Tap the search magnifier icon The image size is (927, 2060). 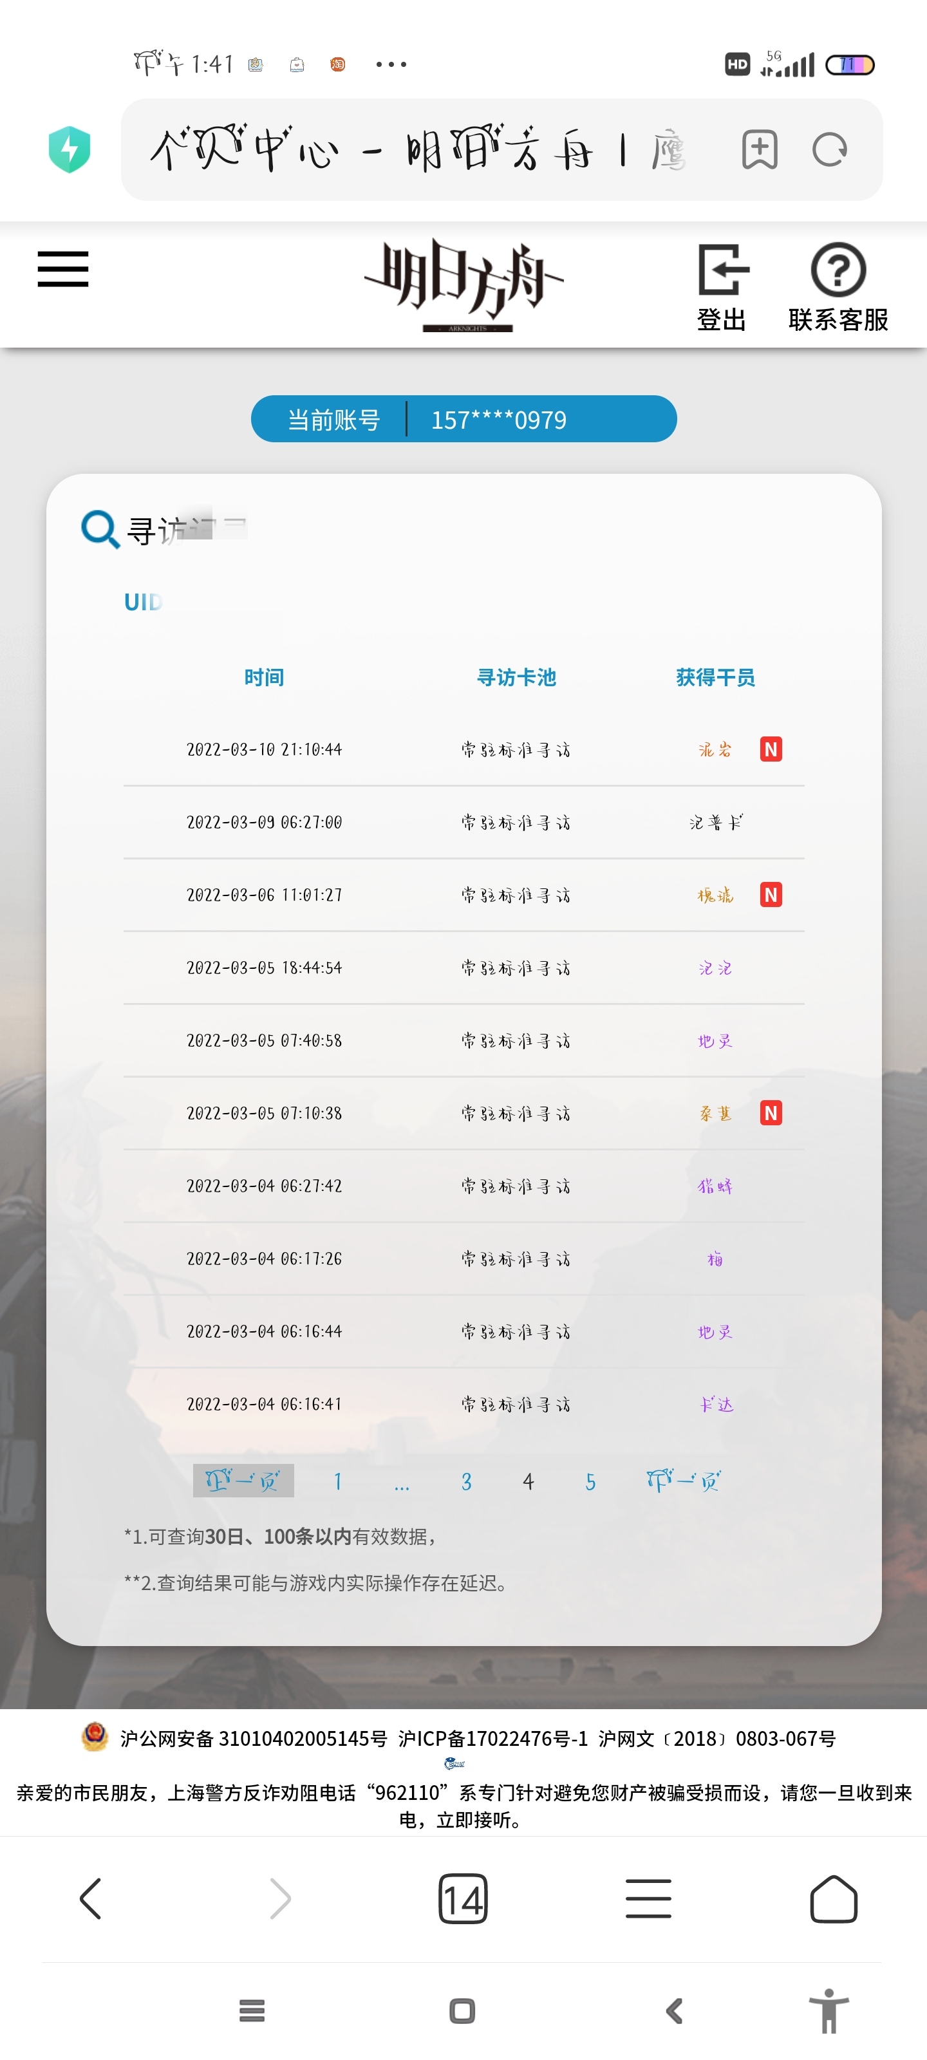[x=100, y=529]
